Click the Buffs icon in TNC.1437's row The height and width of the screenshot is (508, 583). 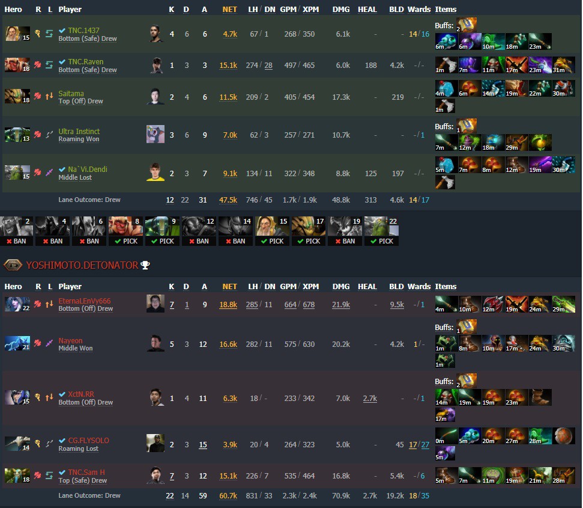point(467,25)
